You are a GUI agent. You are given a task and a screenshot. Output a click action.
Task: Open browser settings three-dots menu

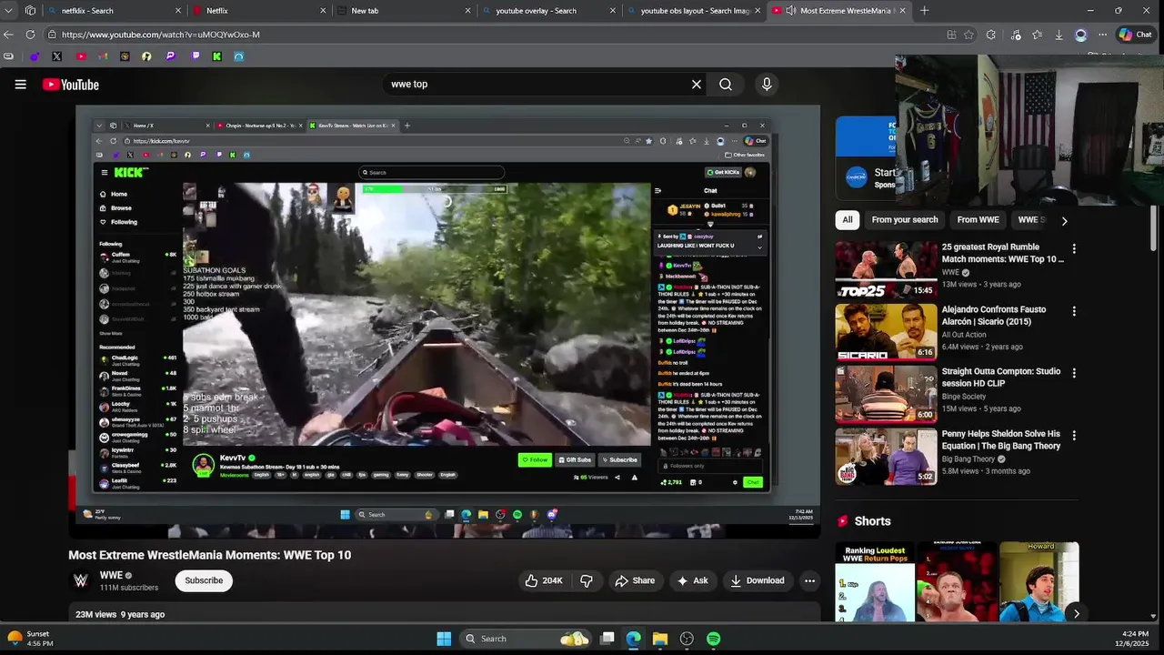pos(1102,35)
